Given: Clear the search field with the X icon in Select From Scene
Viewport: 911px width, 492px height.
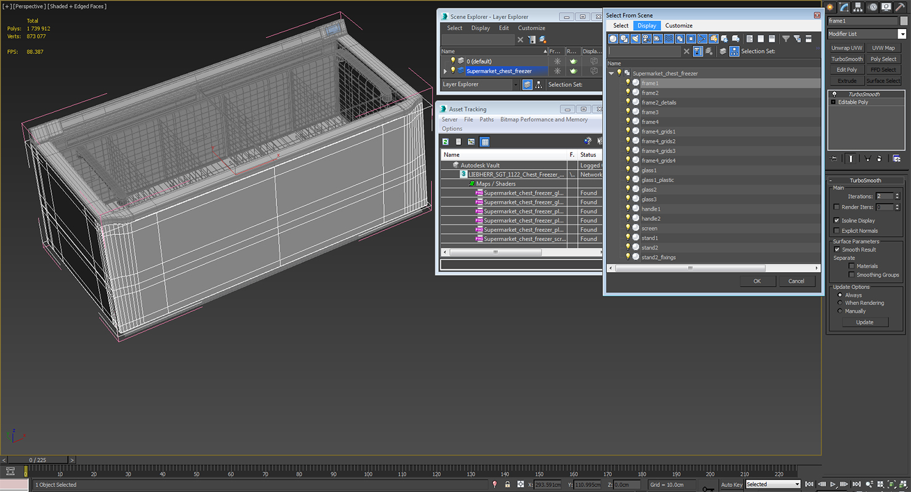Looking at the screenshot, I should pos(686,51).
